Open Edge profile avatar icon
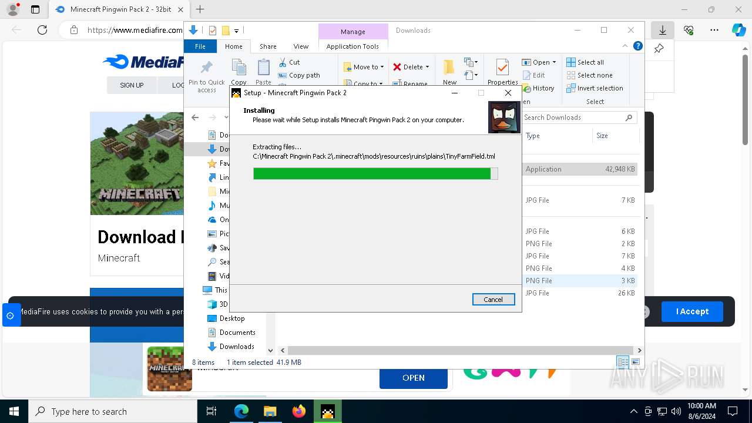Viewport: 752px width, 423px height. pyautogui.click(x=13, y=9)
